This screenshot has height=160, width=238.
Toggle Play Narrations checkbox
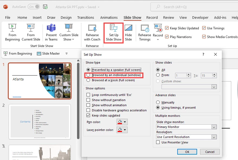(x=167, y=37)
